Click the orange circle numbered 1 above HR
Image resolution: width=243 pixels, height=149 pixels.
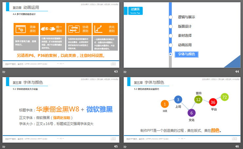(x=165, y=104)
